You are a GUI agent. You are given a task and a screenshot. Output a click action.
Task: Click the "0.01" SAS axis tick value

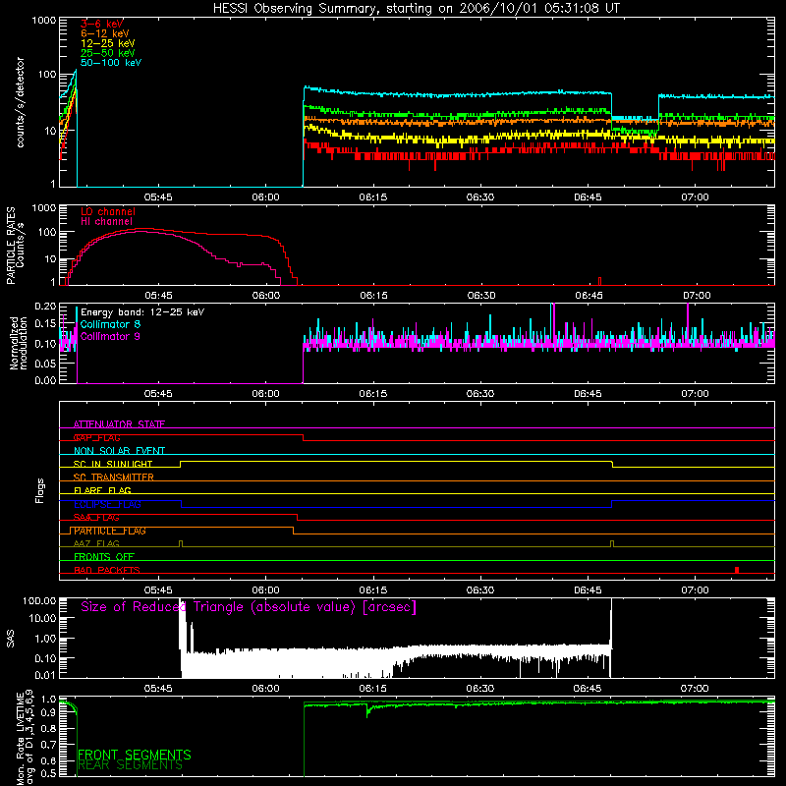pos(45,675)
